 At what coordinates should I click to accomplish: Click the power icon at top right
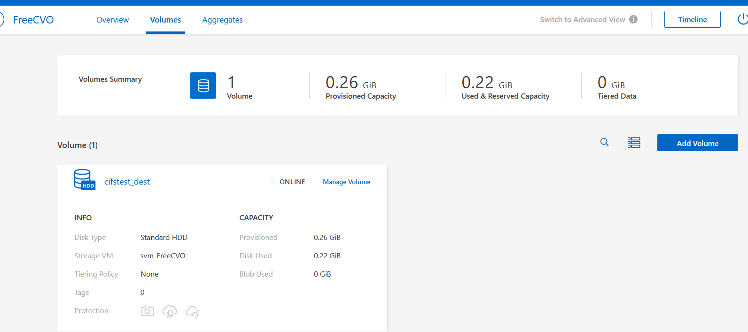pyautogui.click(x=743, y=19)
